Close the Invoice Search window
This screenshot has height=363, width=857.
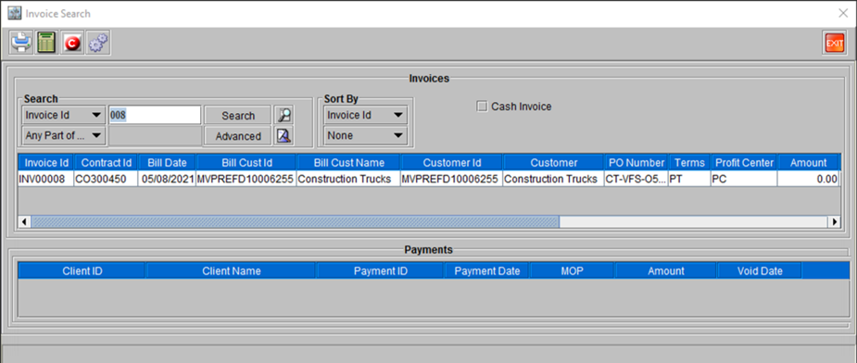pos(843,13)
